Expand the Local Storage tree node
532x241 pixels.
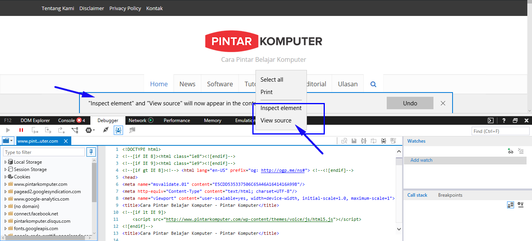5,162
